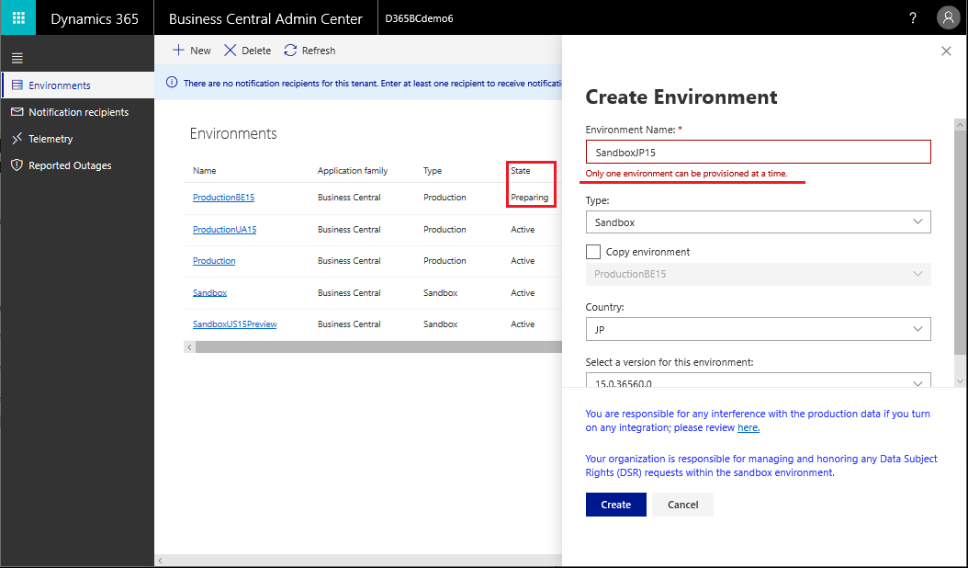
Task: Click the Create button
Action: (x=615, y=505)
